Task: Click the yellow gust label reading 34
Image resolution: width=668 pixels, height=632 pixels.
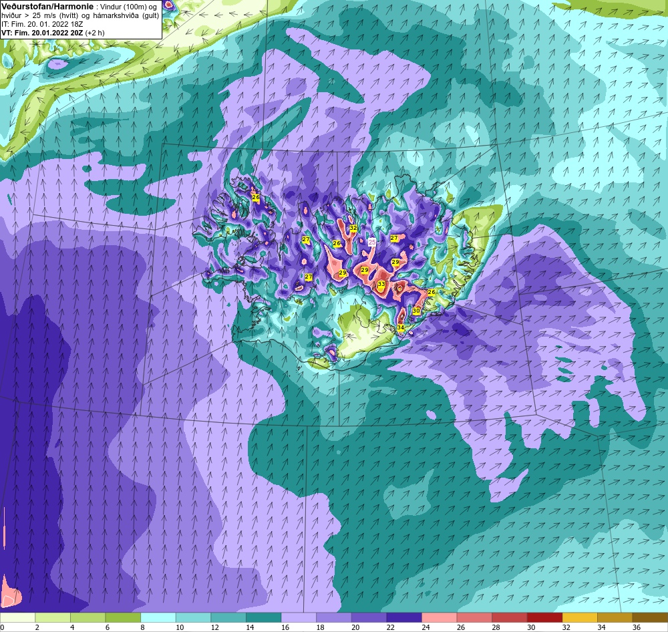Action: click(x=400, y=327)
